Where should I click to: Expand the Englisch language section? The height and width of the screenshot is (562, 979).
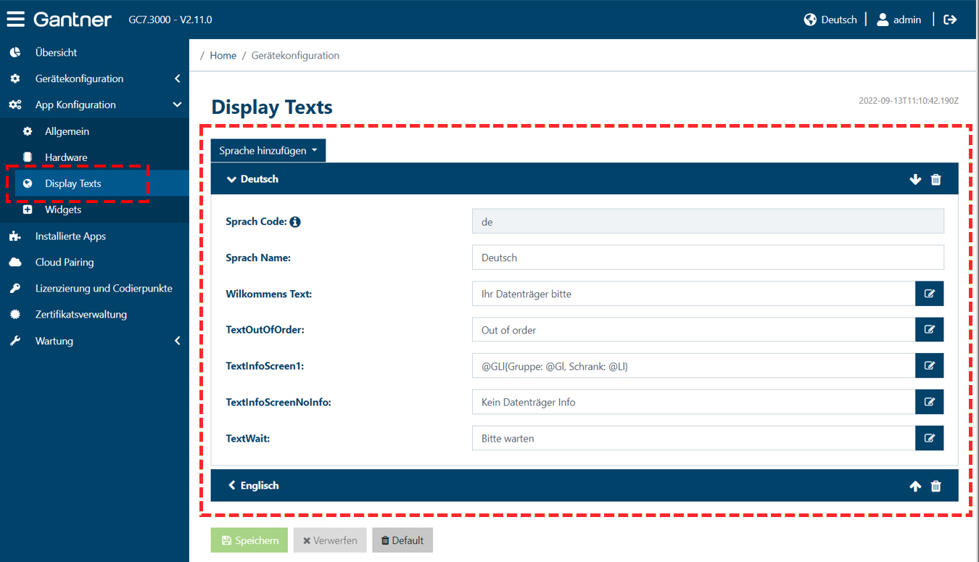point(232,486)
